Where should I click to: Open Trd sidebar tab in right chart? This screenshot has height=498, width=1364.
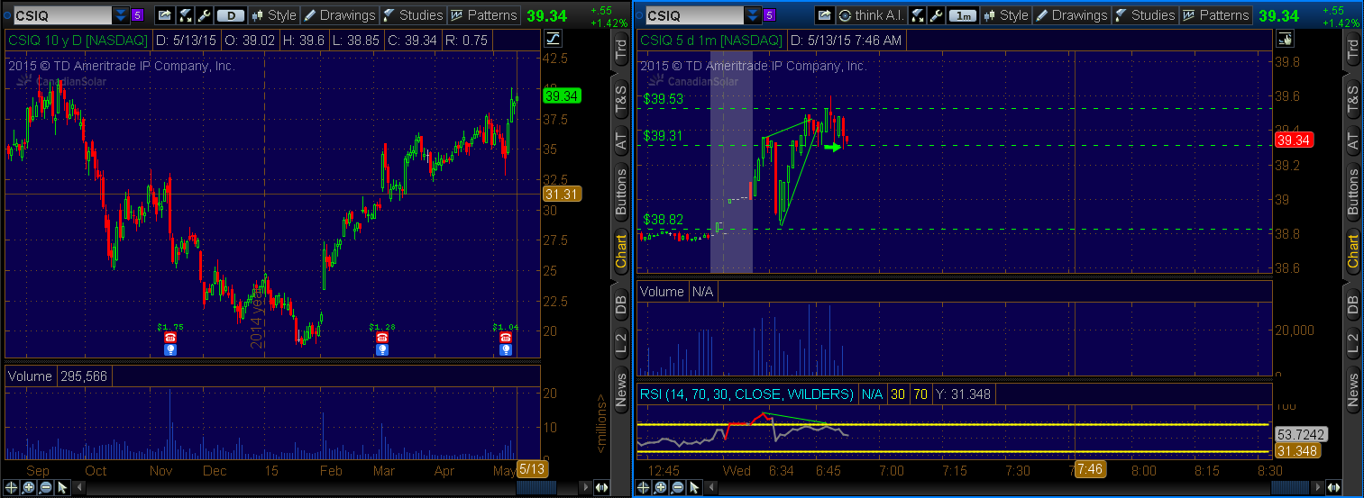click(1352, 50)
